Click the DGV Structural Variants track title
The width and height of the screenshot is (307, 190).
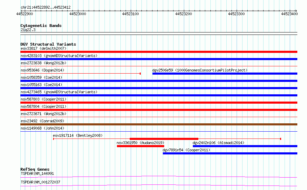[48, 44]
